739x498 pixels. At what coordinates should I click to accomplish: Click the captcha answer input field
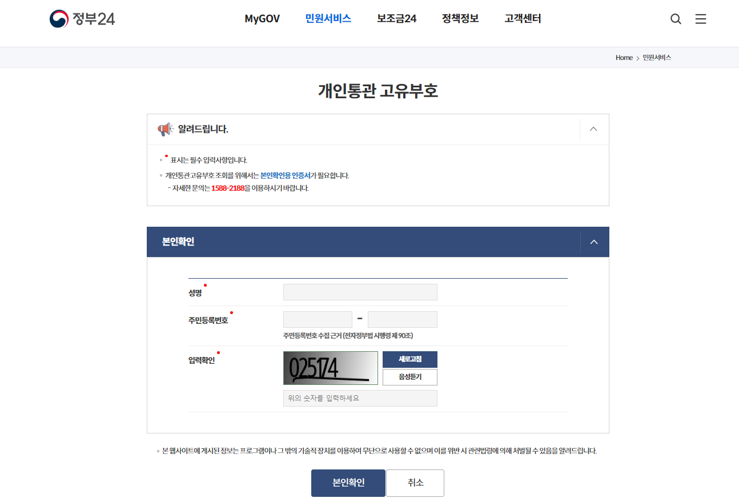[360, 398]
